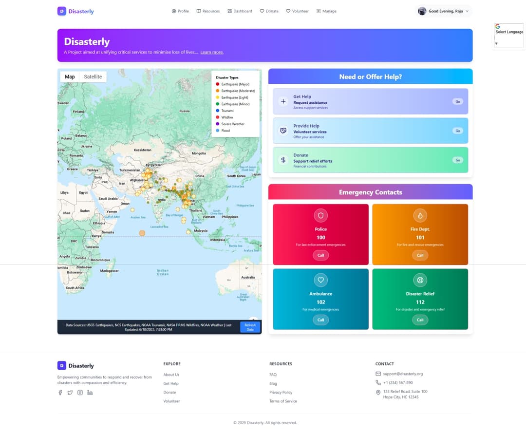Open the Good Evening, Raja account dropdown
The height and width of the screenshot is (434, 526).
pos(443,11)
